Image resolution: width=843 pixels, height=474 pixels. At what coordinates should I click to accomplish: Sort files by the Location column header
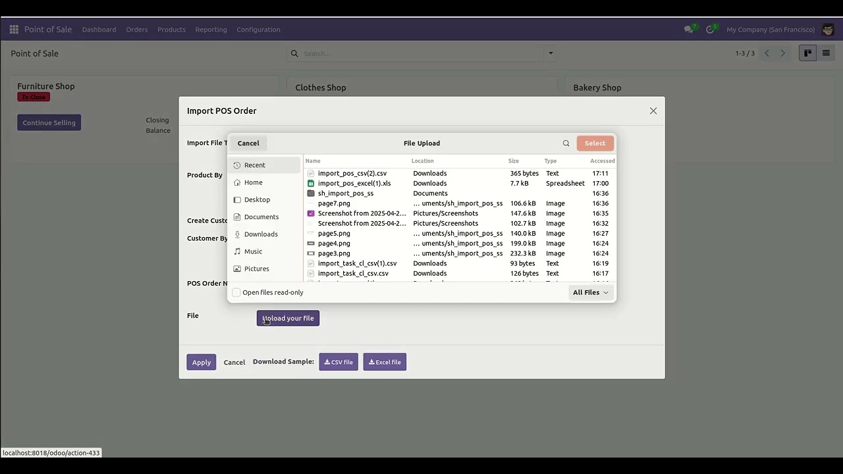coord(423,161)
